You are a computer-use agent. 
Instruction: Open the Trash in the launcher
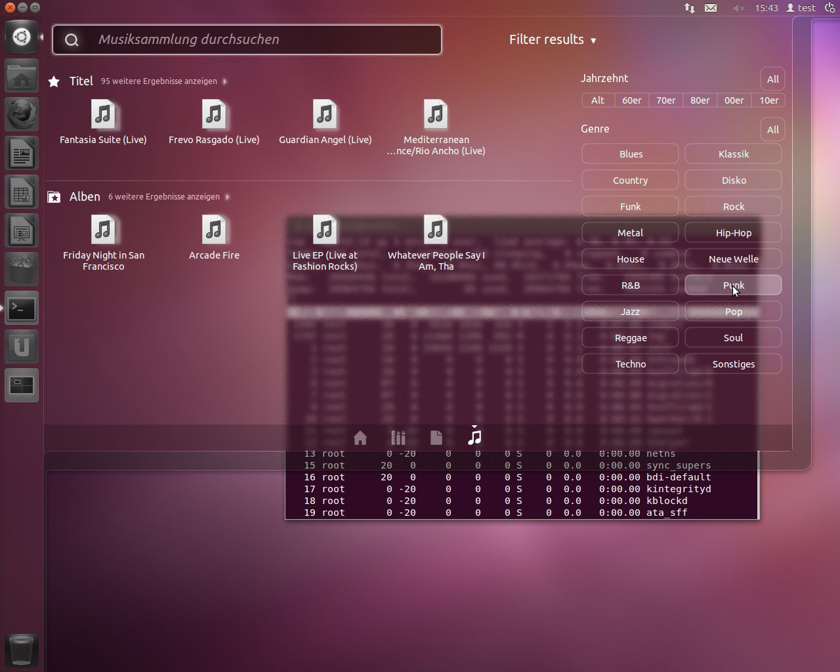tap(22, 650)
